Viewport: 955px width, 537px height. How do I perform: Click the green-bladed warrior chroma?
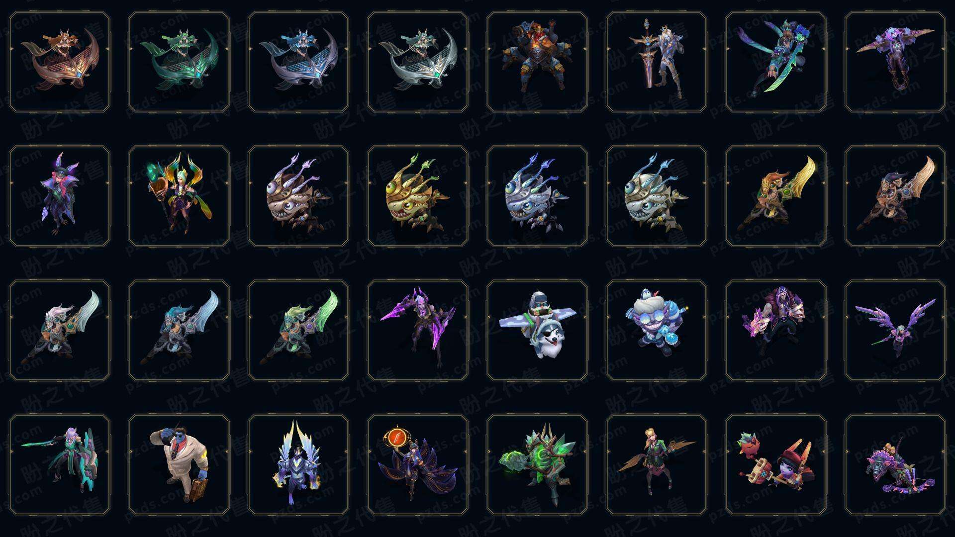(x=298, y=330)
